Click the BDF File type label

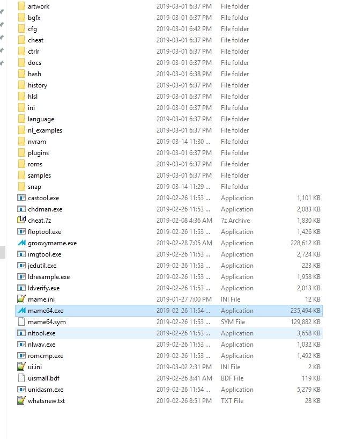point(232,378)
